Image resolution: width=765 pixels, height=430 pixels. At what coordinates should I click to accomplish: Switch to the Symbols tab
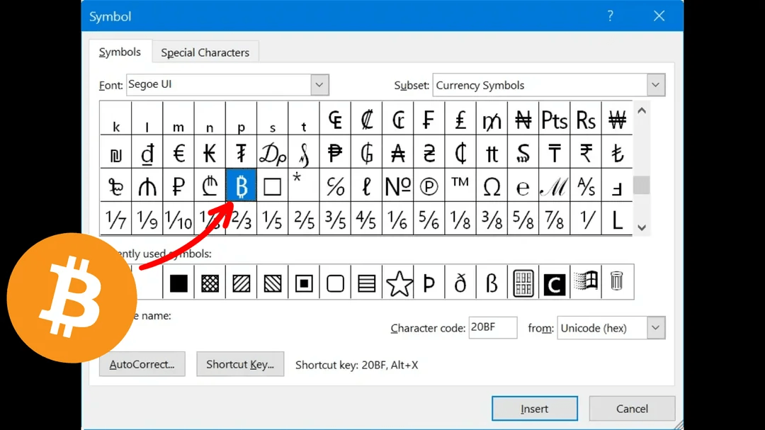[120, 52]
